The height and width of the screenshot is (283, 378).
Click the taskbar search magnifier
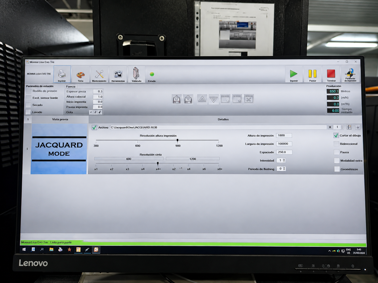[x=42, y=250]
